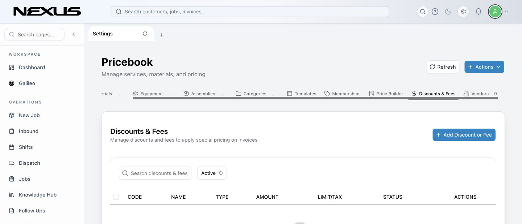Add a new tab with plus icon
522x224 pixels.
[x=162, y=35]
